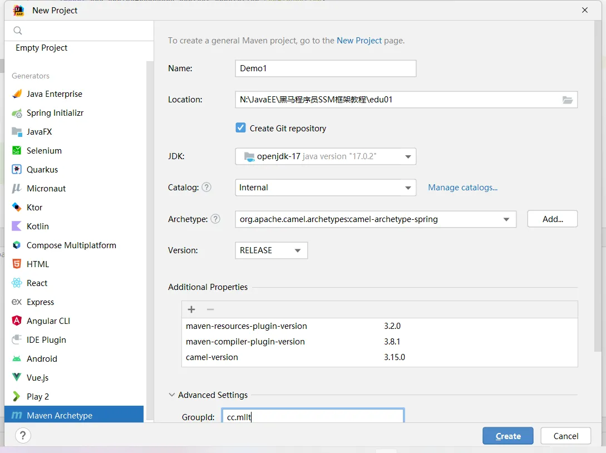Viewport: 606px width, 453px height.
Task: Click the Cancel button
Action: [565, 436]
